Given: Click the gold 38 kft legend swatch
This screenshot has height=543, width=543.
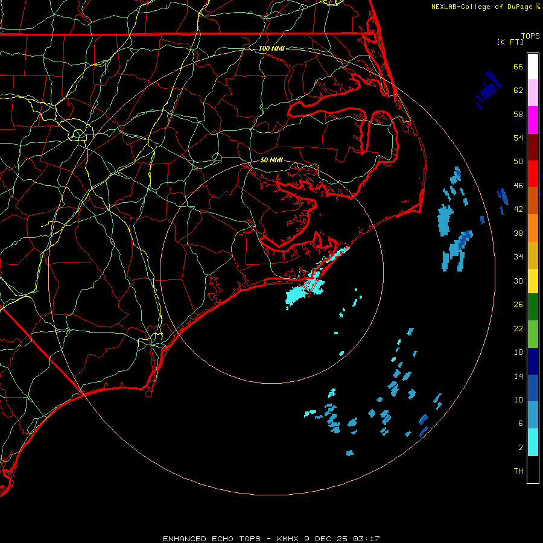Looking at the screenshot, I should (533, 255).
